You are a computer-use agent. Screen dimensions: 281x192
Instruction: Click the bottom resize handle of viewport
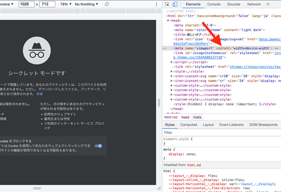37,188
